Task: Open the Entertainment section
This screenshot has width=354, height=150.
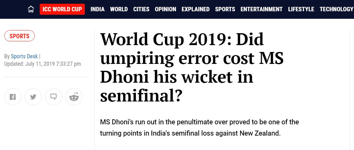Action: pyautogui.click(x=261, y=9)
